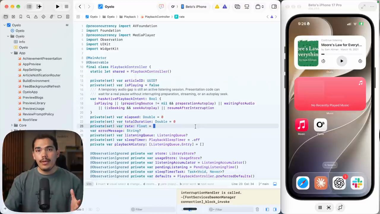The image size is (380, 214).
Task: Open the coding assistant sparkle panel
Action: [39, 7]
